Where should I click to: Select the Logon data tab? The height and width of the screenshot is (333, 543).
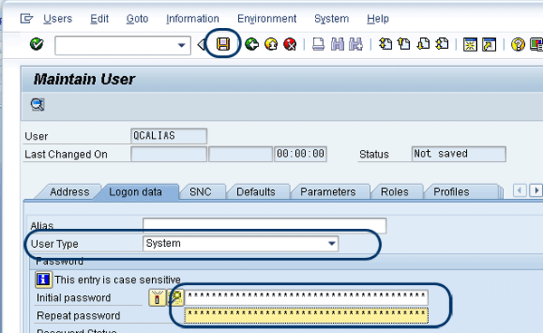click(x=136, y=192)
